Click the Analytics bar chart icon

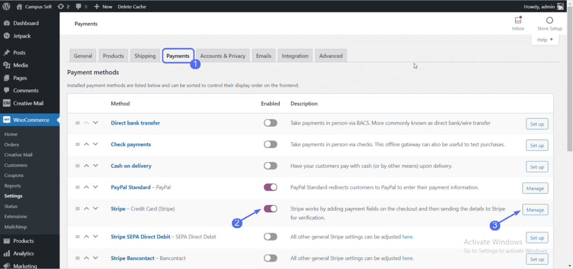click(x=6, y=253)
